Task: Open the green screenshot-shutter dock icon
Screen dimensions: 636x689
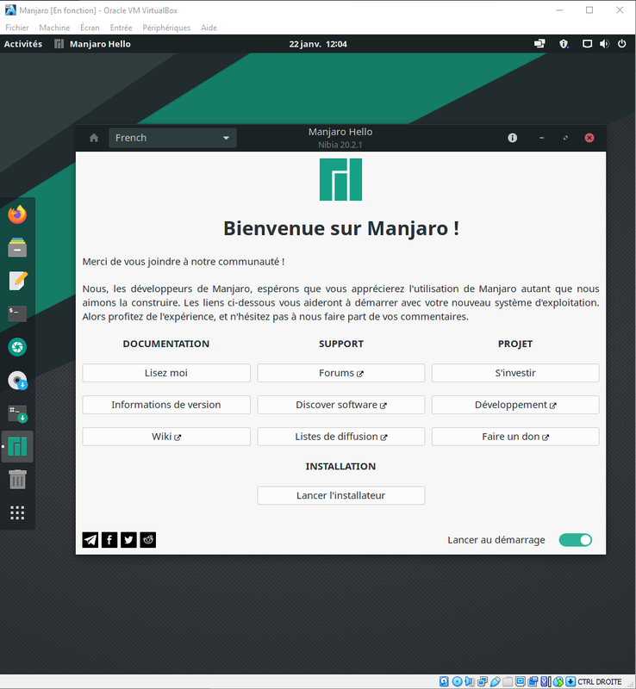Action: 17,347
